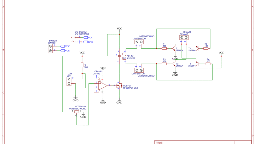Click resistor R2 beside transistor T2
The image size is (256, 144).
[206, 48]
